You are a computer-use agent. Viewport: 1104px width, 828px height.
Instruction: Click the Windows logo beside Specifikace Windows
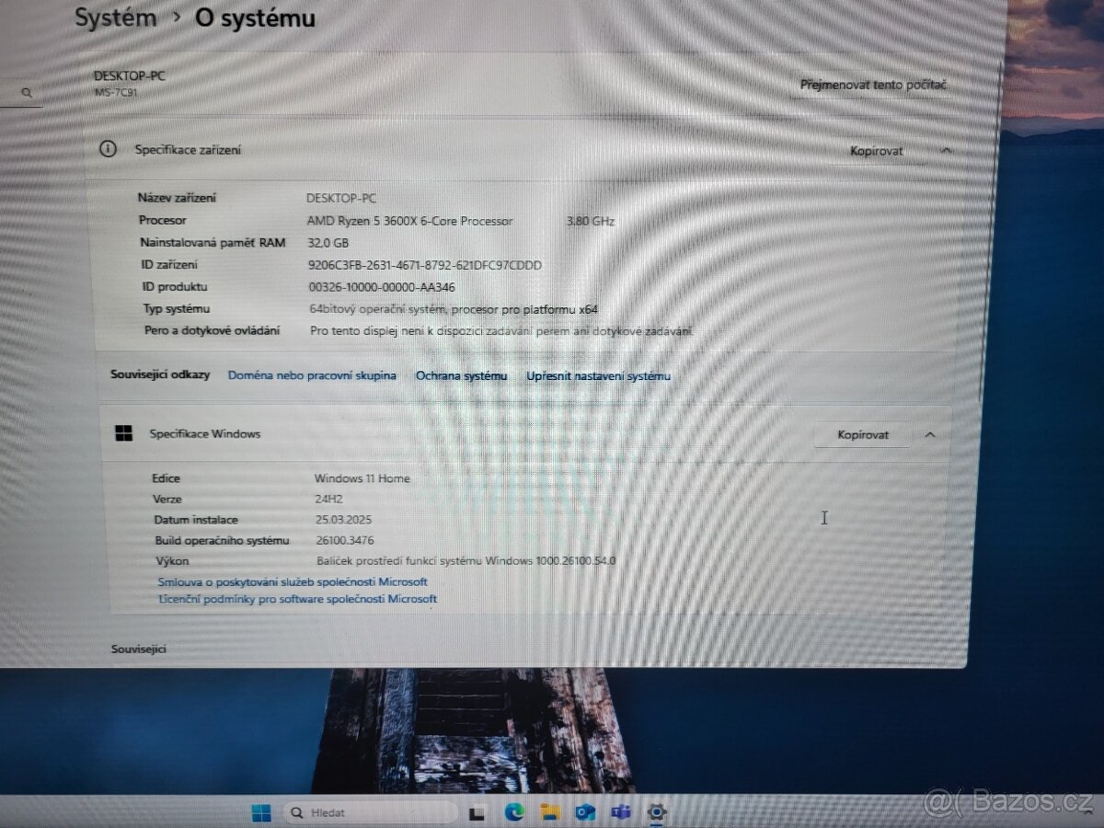point(123,433)
